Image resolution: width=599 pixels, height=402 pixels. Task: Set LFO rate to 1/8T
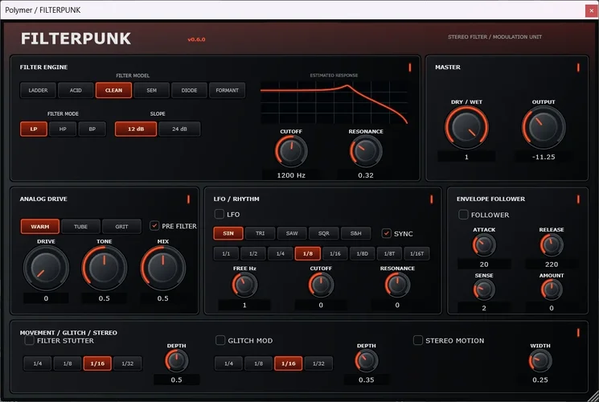point(389,253)
